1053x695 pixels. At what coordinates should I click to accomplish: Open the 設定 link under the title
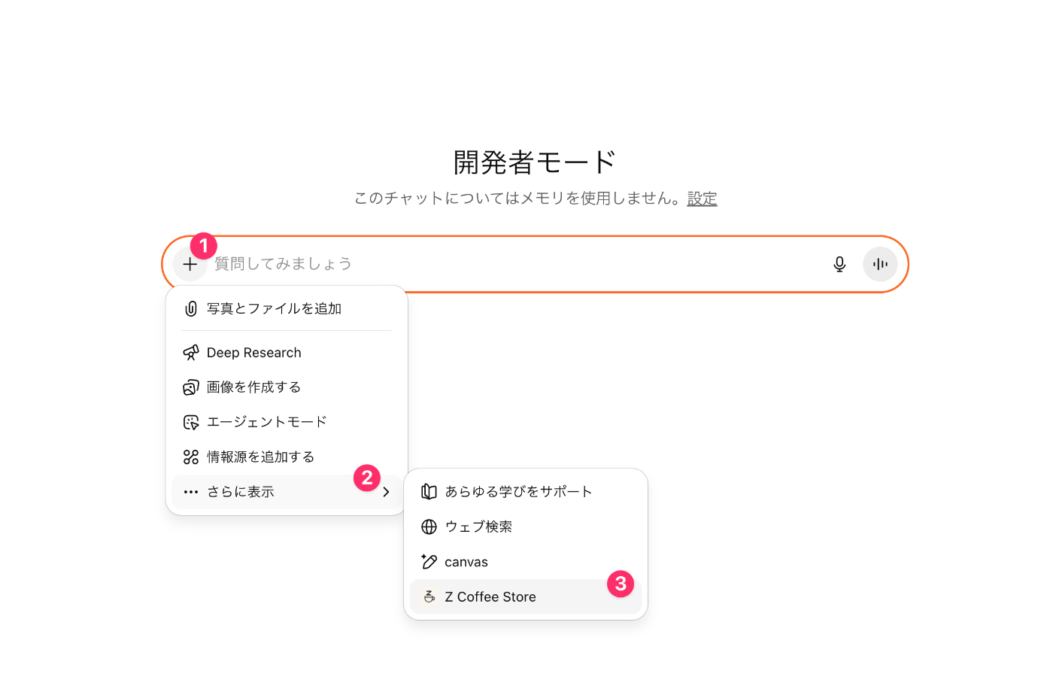(702, 199)
